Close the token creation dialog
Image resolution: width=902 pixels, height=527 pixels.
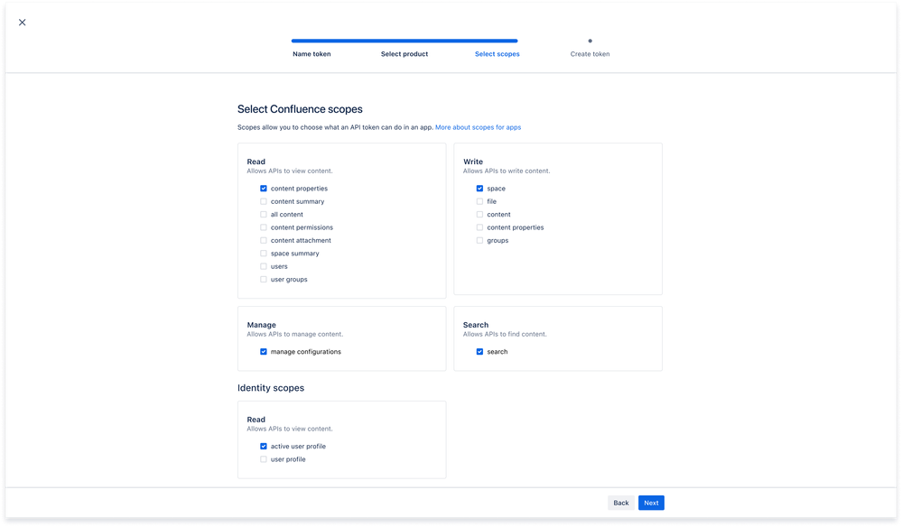click(x=22, y=23)
